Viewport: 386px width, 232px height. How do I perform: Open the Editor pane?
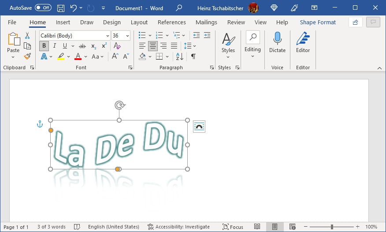(x=303, y=42)
